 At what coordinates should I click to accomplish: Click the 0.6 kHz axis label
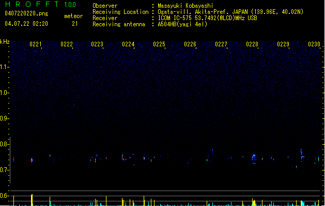[4, 196]
